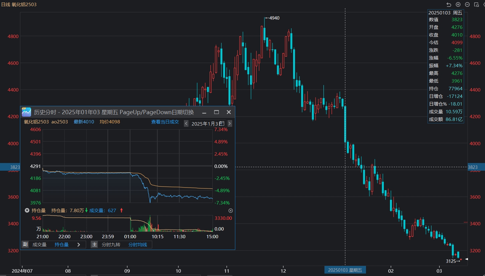Click the undo arrow icon above the chart
This screenshot has height=276, width=485.
(449, 5)
